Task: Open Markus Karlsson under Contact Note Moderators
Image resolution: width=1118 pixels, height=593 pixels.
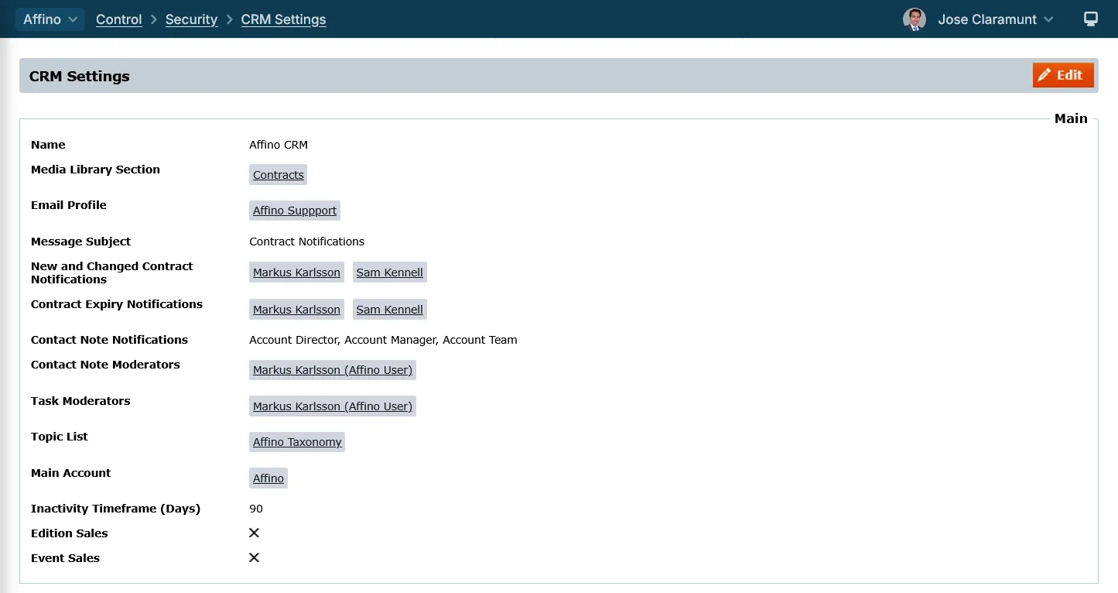Action: click(332, 370)
